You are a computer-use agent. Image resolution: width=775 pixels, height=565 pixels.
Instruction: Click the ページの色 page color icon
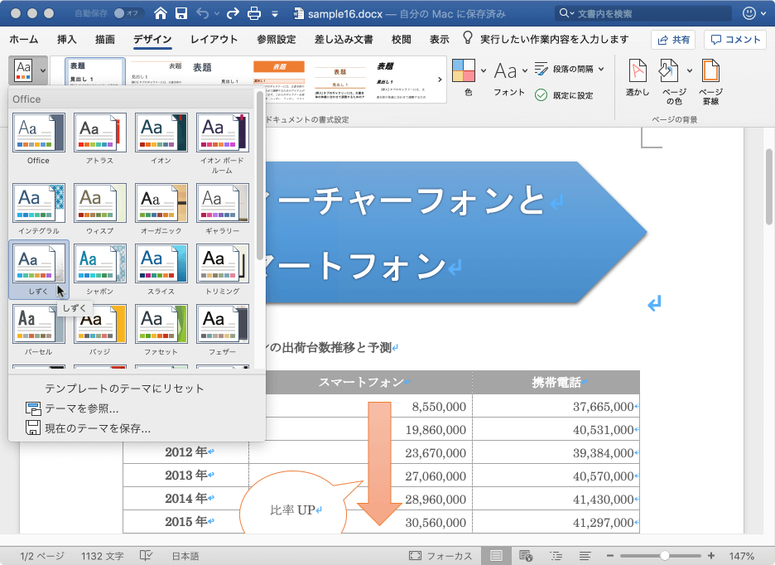669,70
